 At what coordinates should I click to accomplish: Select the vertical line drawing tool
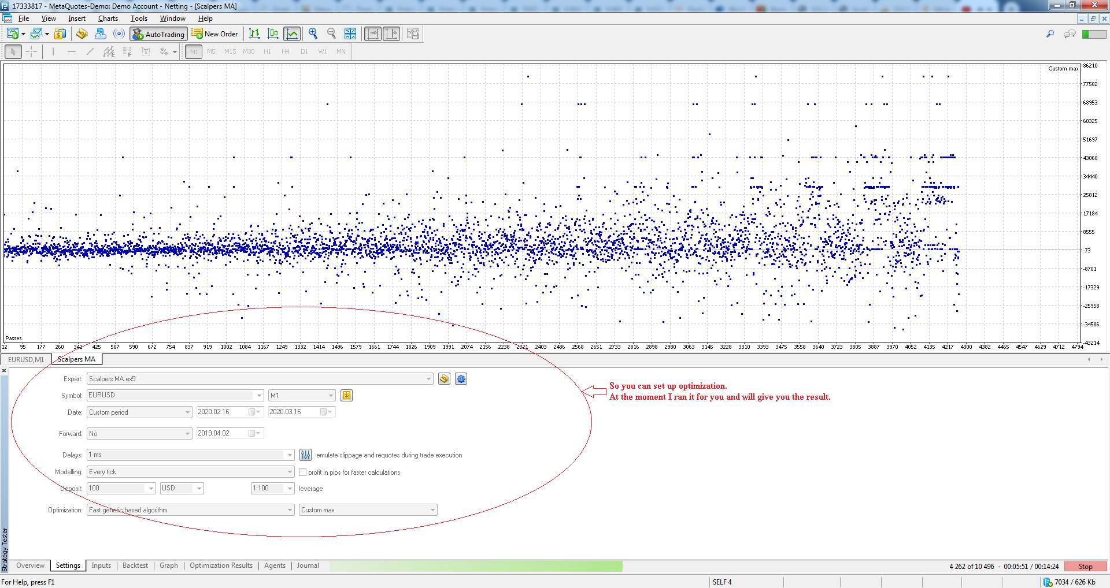pyautogui.click(x=53, y=52)
